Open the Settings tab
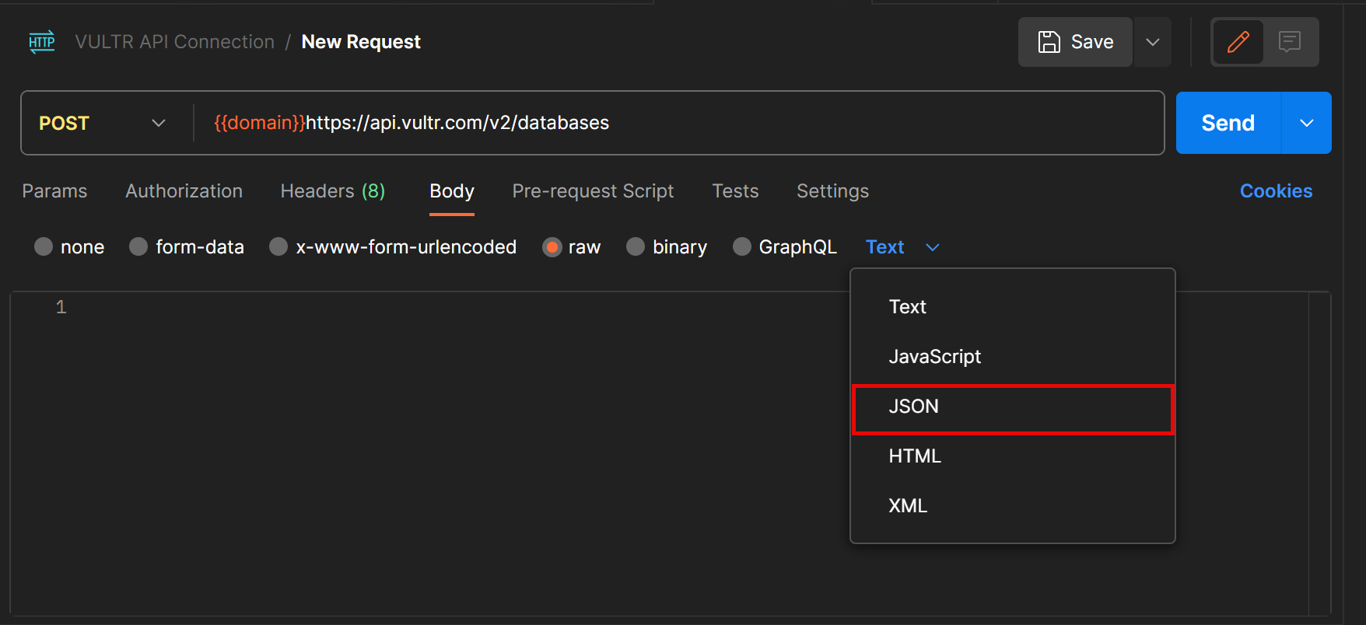The width and height of the screenshot is (1366, 625). tap(832, 190)
